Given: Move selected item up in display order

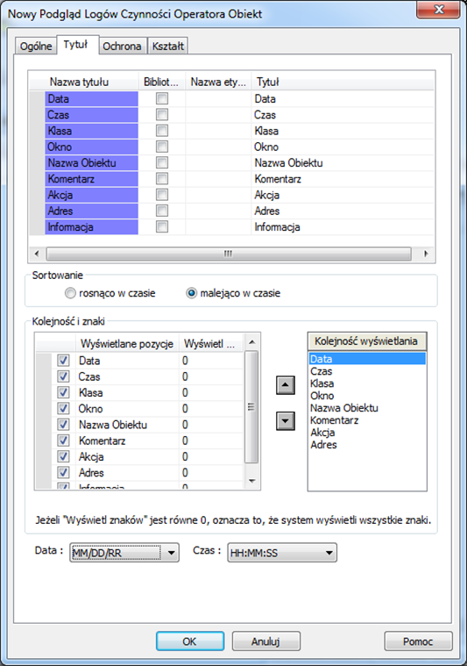Looking at the screenshot, I should (286, 385).
